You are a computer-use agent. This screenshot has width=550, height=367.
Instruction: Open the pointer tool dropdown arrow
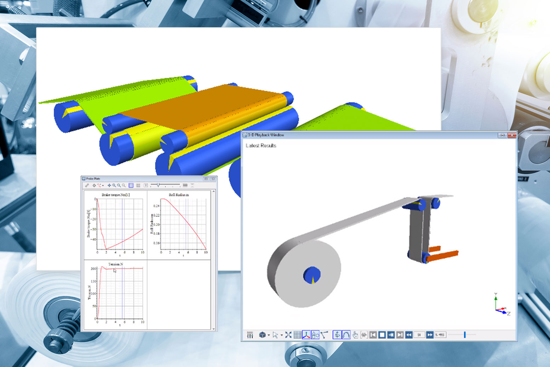click(x=282, y=335)
